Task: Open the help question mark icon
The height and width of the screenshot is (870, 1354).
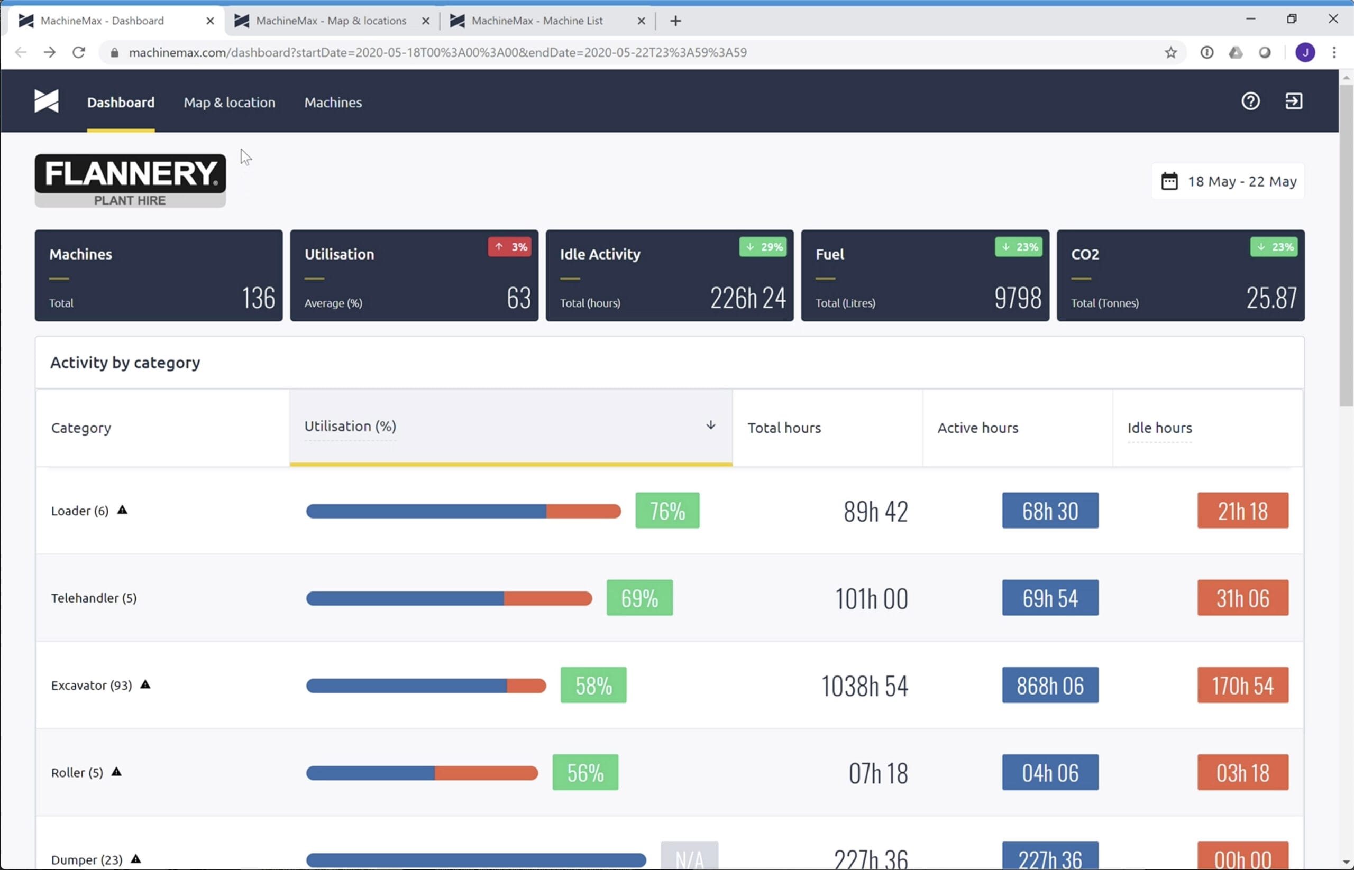Action: [1250, 101]
